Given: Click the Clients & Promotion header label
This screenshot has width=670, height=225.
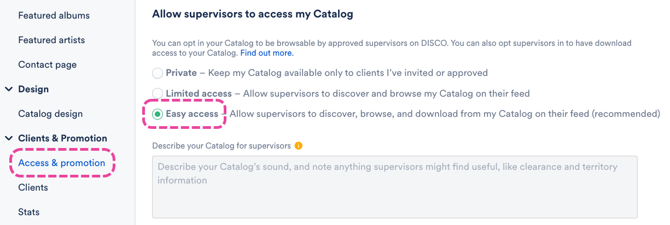Looking at the screenshot, I should pos(62,138).
